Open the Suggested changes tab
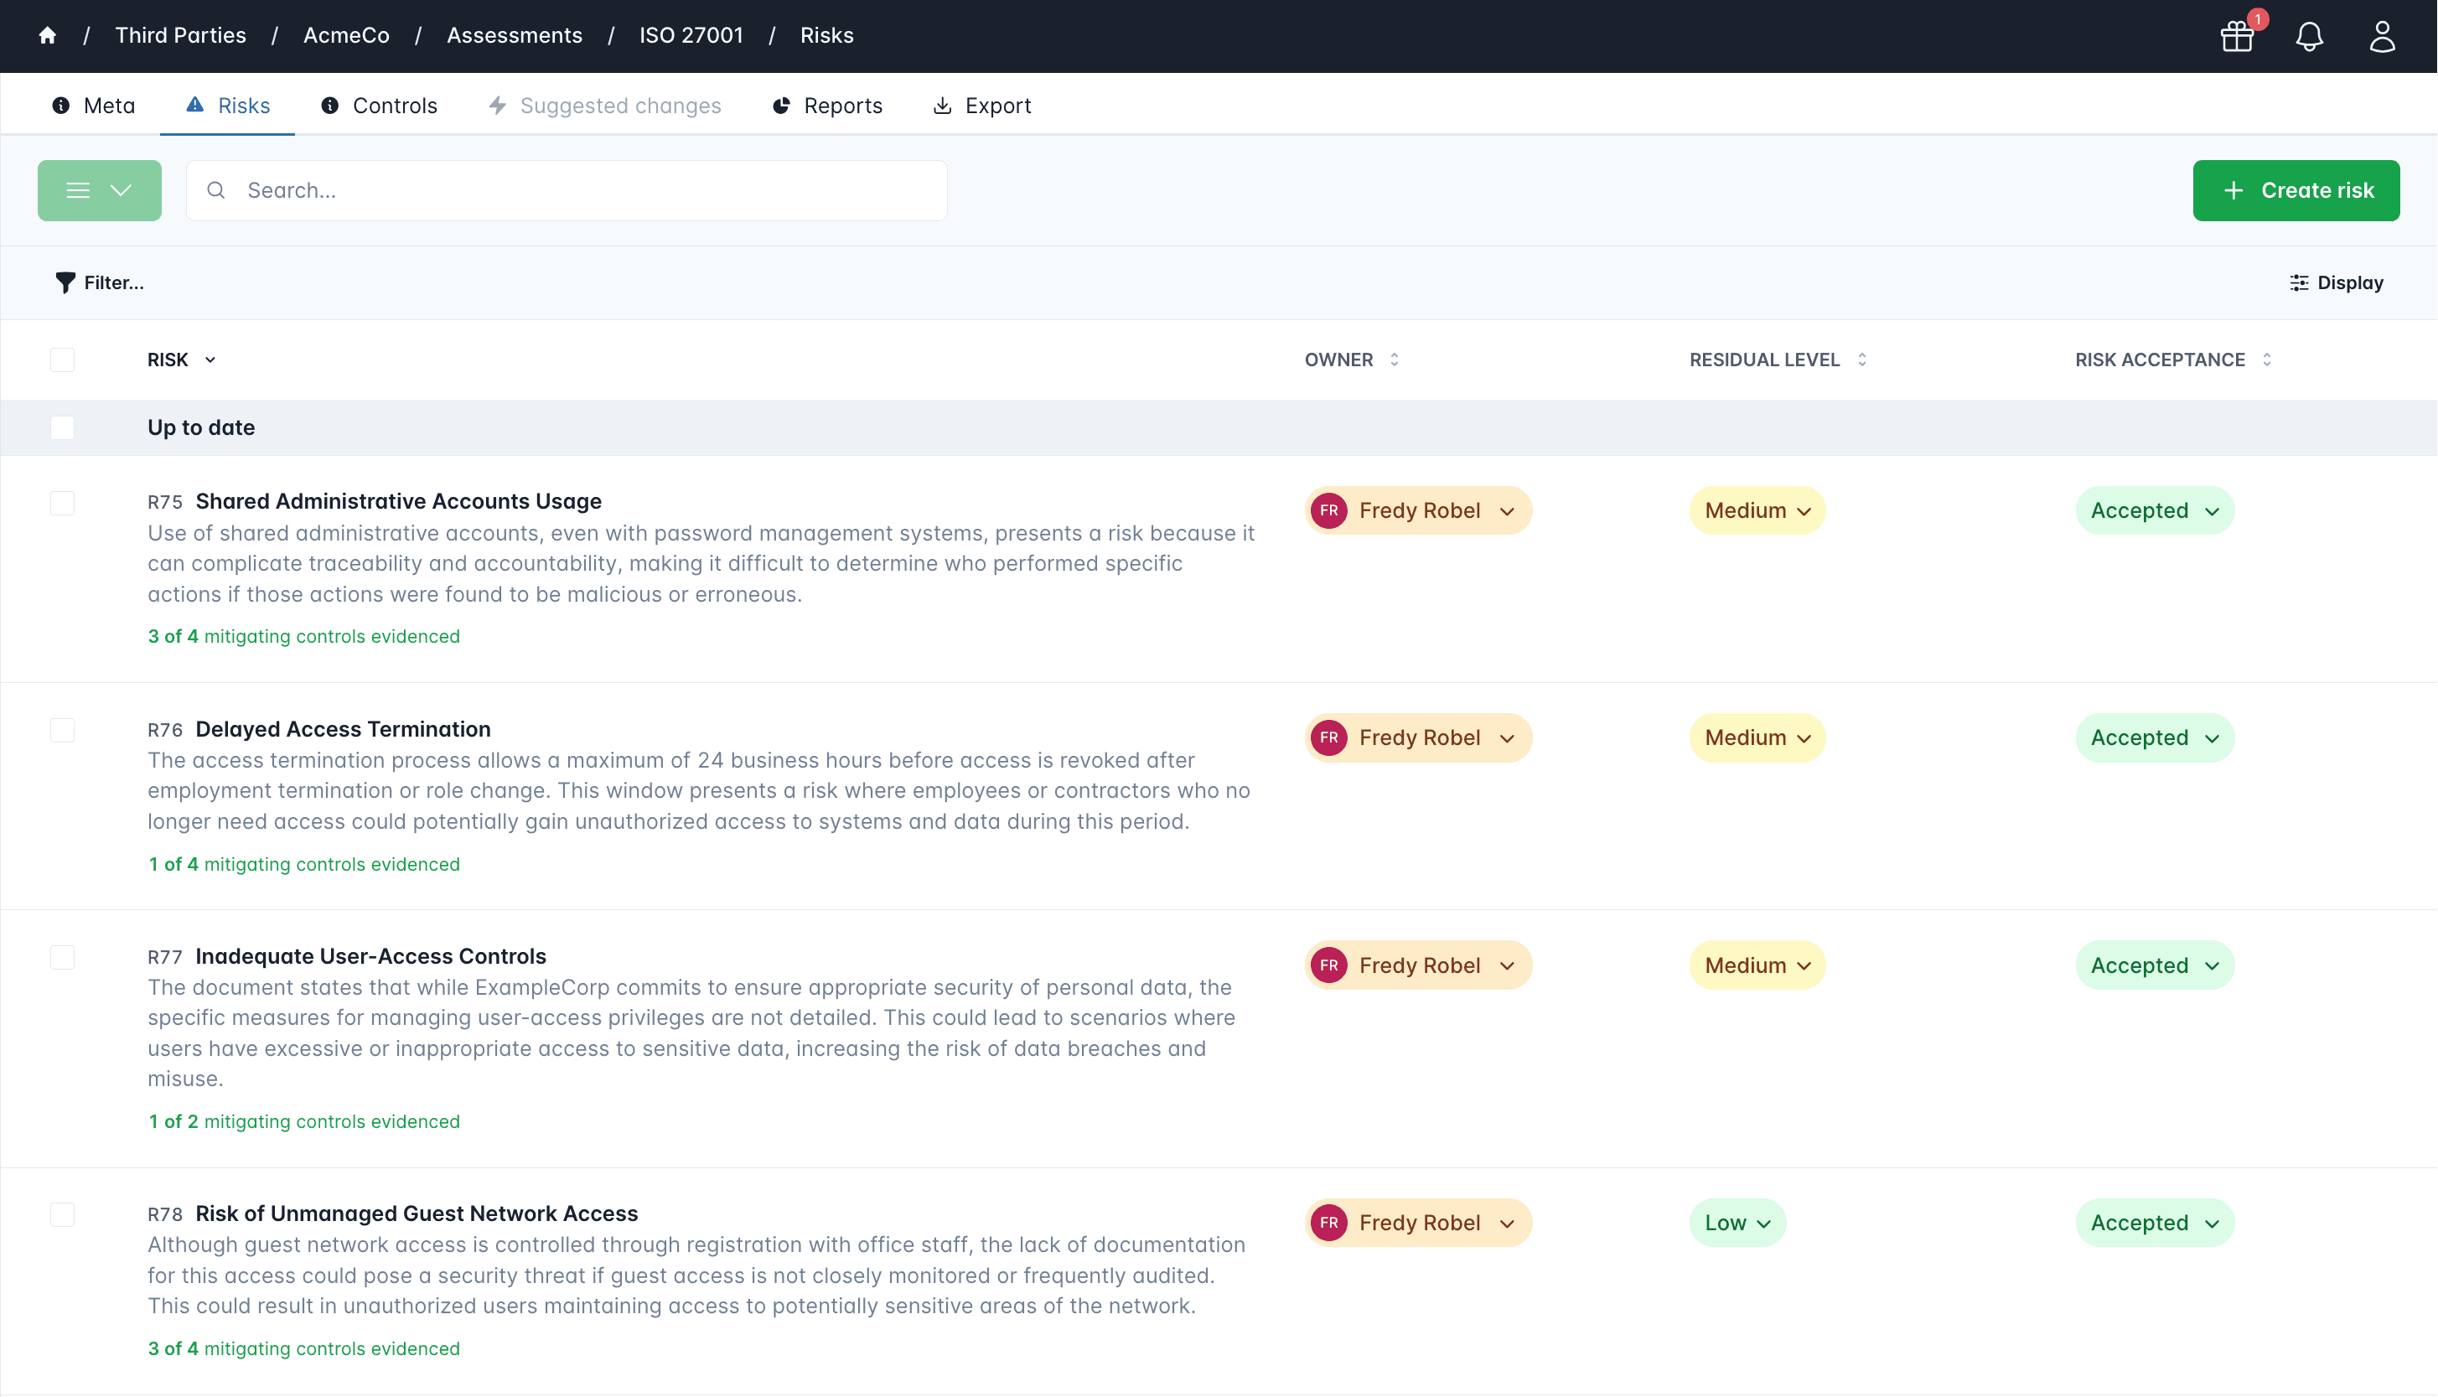This screenshot has width=2438, height=1397. tap(603, 106)
